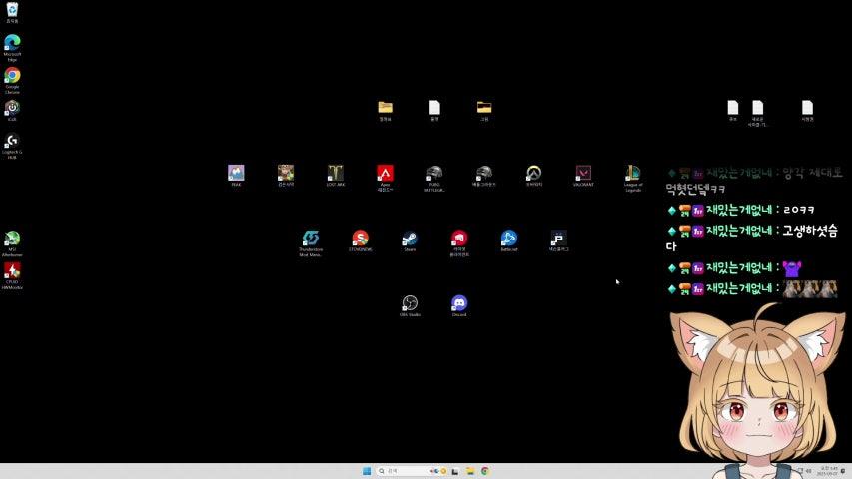Open File Explorer from the taskbar
This screenshot has width=852, height=479.
click(470, 471)
